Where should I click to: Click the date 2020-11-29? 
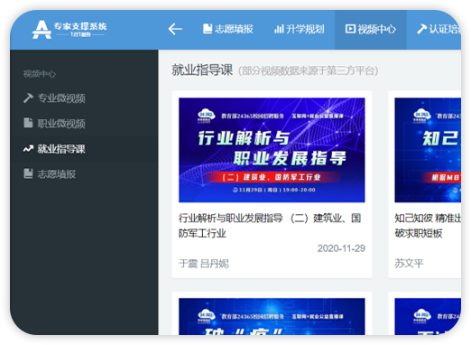point(341,248)
